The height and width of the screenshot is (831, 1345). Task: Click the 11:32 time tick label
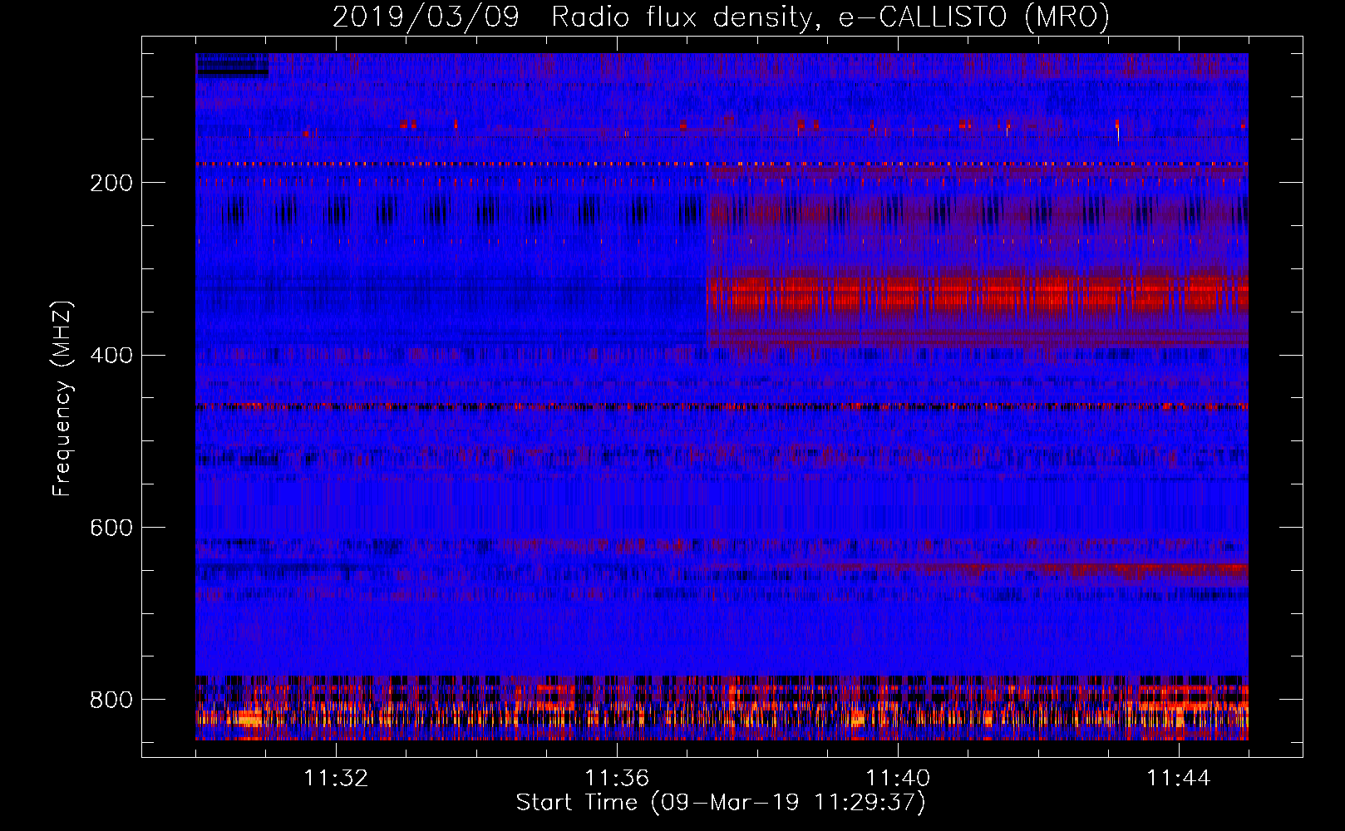[x=336, y=779]
